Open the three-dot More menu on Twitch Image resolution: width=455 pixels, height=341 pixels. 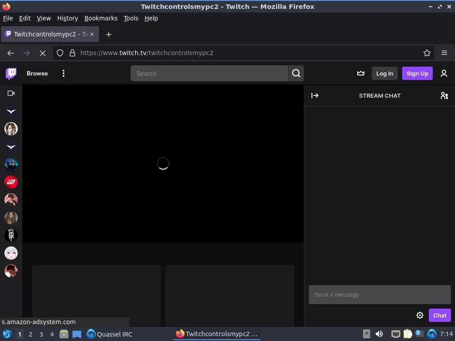[x=63, y=73]
